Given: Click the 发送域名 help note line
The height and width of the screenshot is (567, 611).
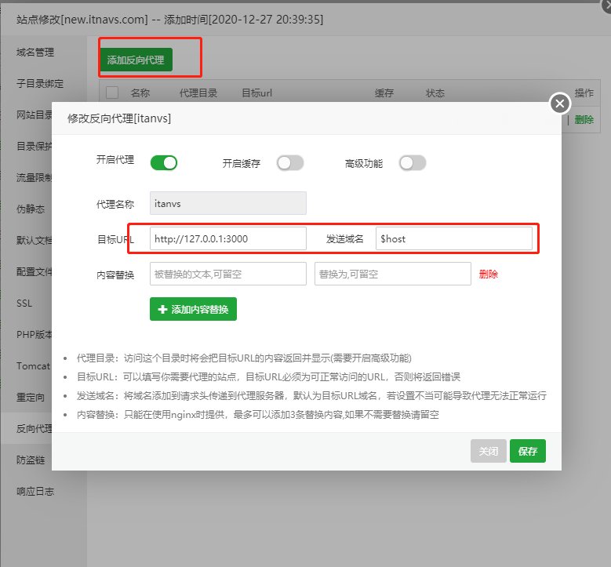Looking at the screenshot, I should pos(311,395).
